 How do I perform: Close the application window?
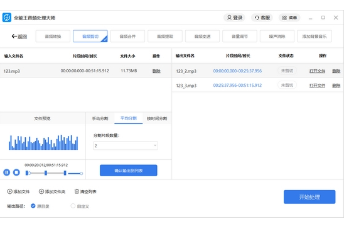pos(336,18)
